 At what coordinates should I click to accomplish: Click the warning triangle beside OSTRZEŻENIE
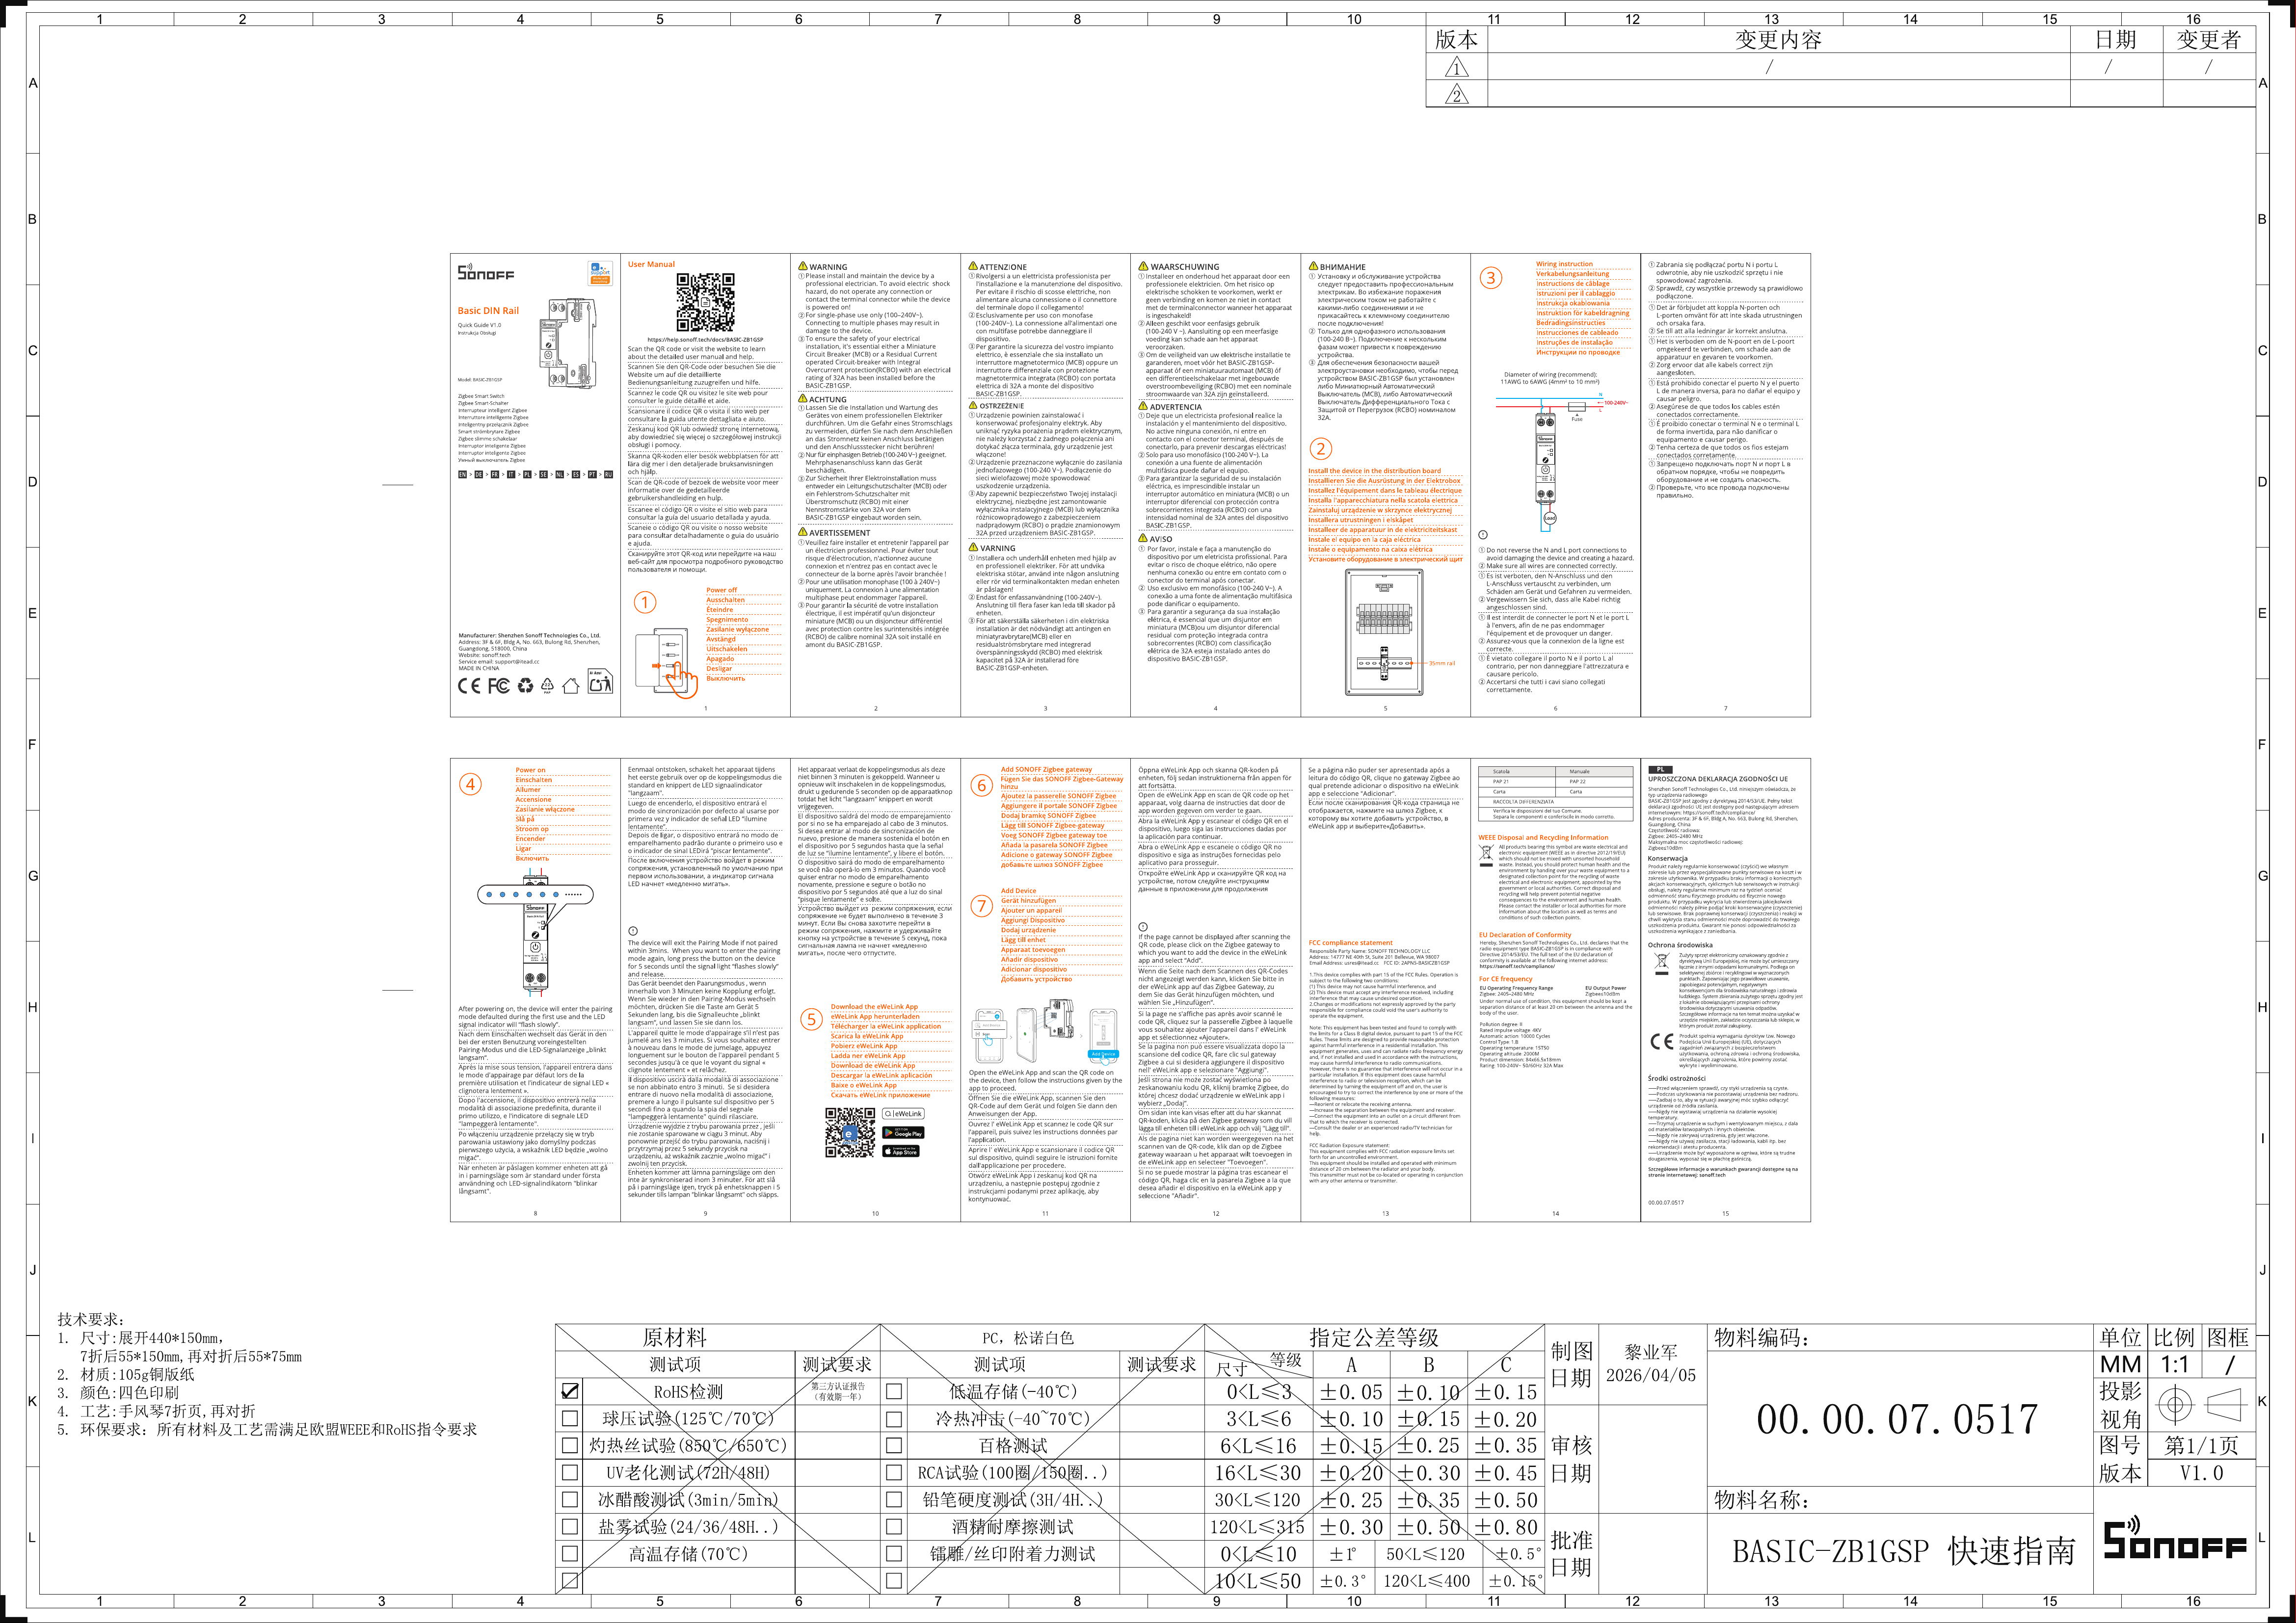click(x=972, y=406)
